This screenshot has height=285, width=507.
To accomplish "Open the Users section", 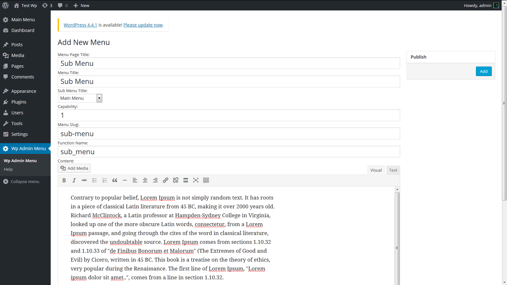I will click(x=25, y=113).
